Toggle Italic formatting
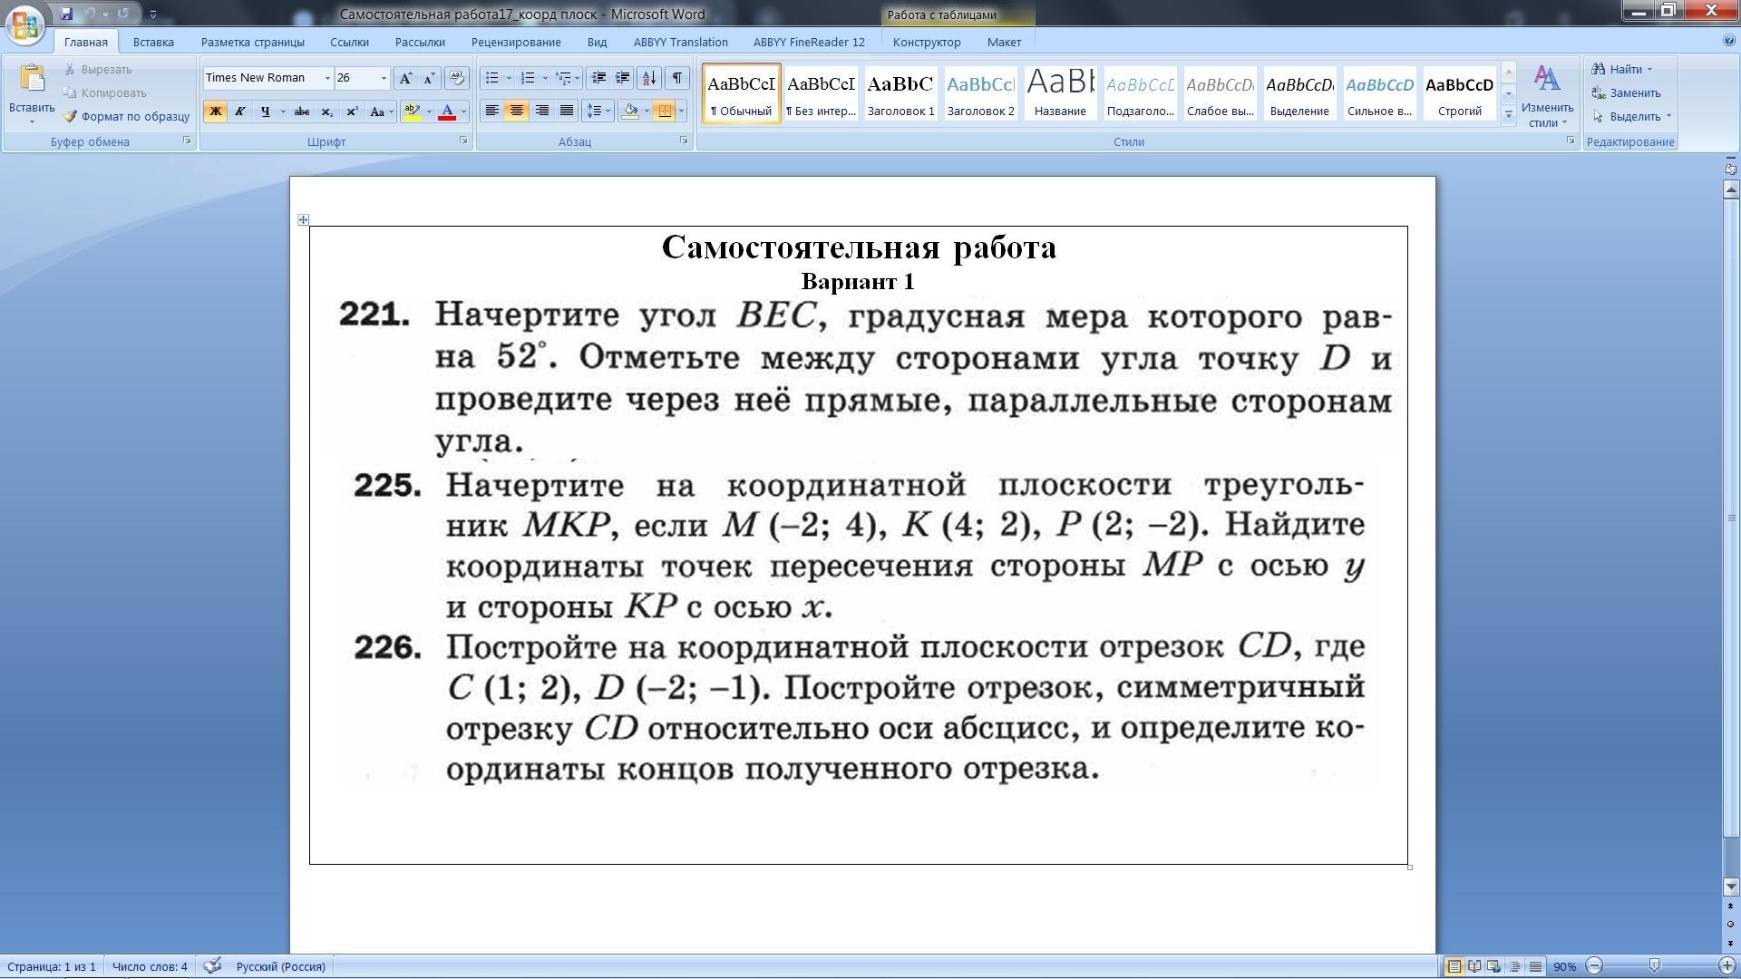This screenshot has width=1741, height=979. tap(239, 111)
